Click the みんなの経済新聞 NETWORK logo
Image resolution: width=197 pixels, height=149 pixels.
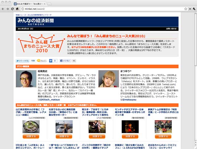point(36,22)
